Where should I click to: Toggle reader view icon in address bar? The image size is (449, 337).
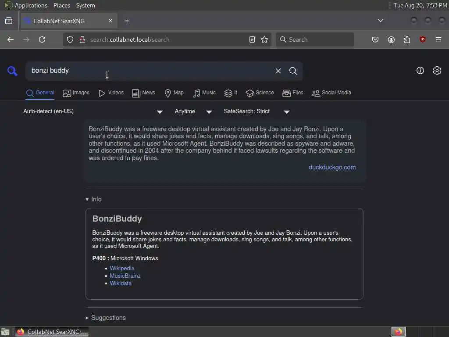(x=252, y=39)
